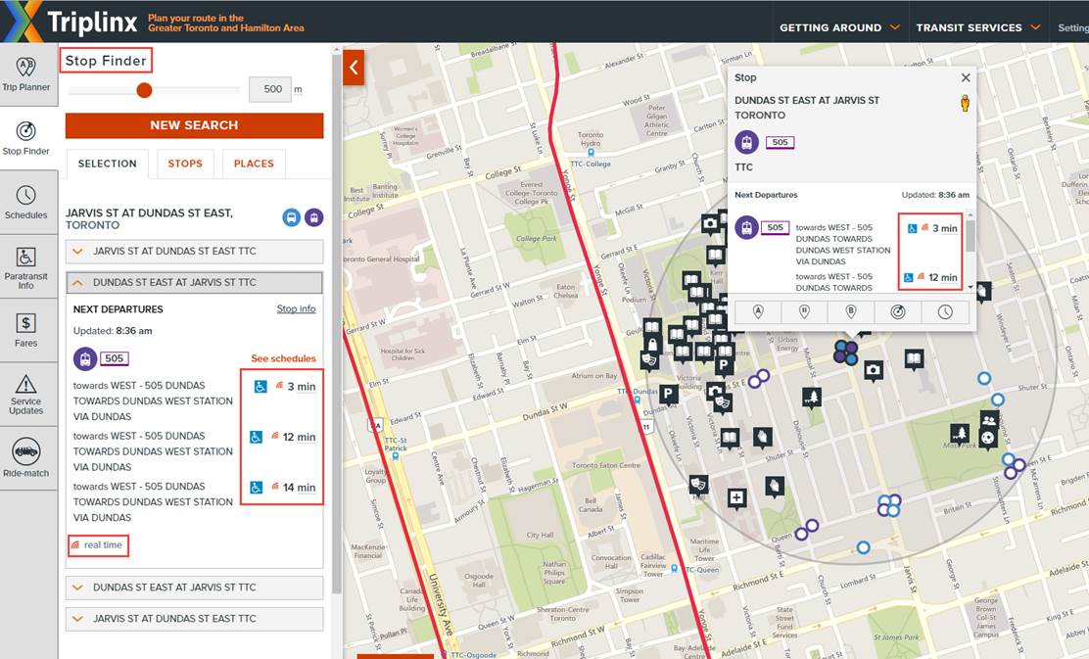Switch to the Selection tab

pos(108,164)
